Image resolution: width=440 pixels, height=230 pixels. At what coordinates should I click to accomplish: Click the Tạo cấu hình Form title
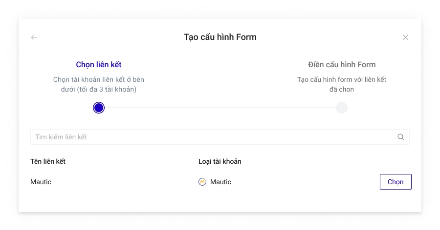pyautogui.click(x=220, y=37)
